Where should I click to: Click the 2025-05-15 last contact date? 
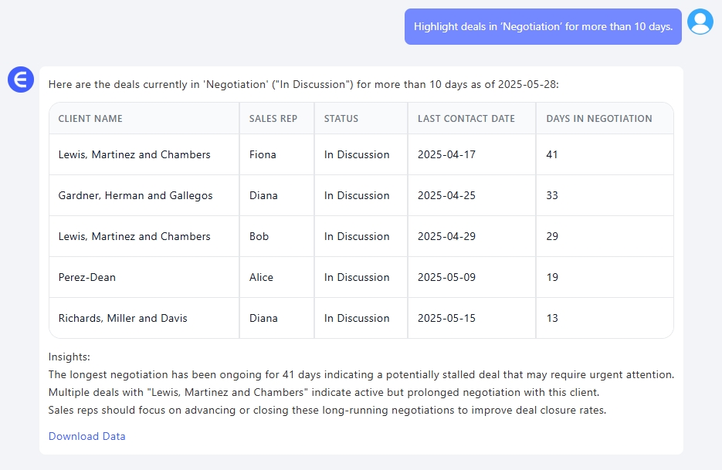446,318
